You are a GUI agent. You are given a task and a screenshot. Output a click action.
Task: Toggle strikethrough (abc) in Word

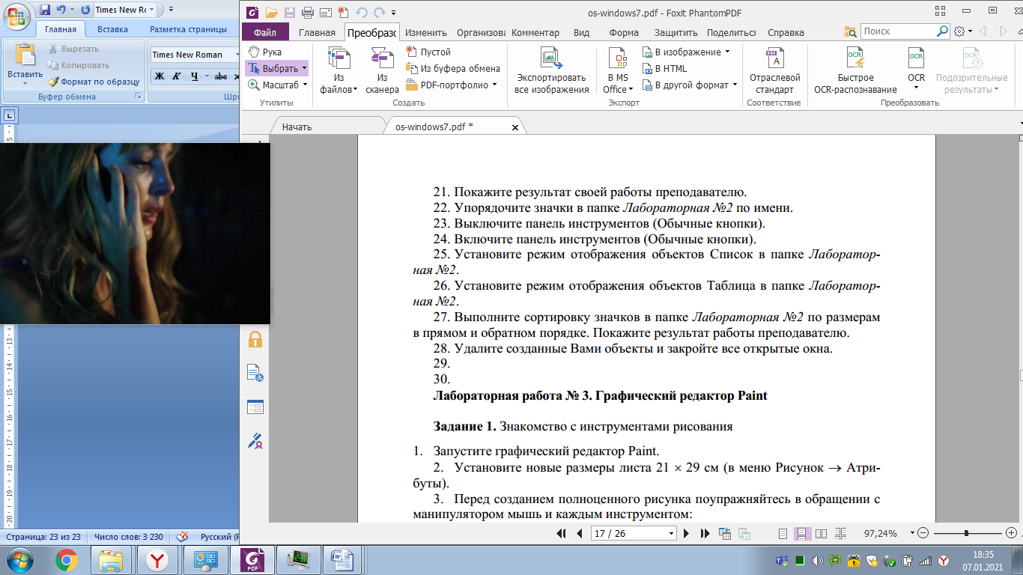(x=221, y=76)
